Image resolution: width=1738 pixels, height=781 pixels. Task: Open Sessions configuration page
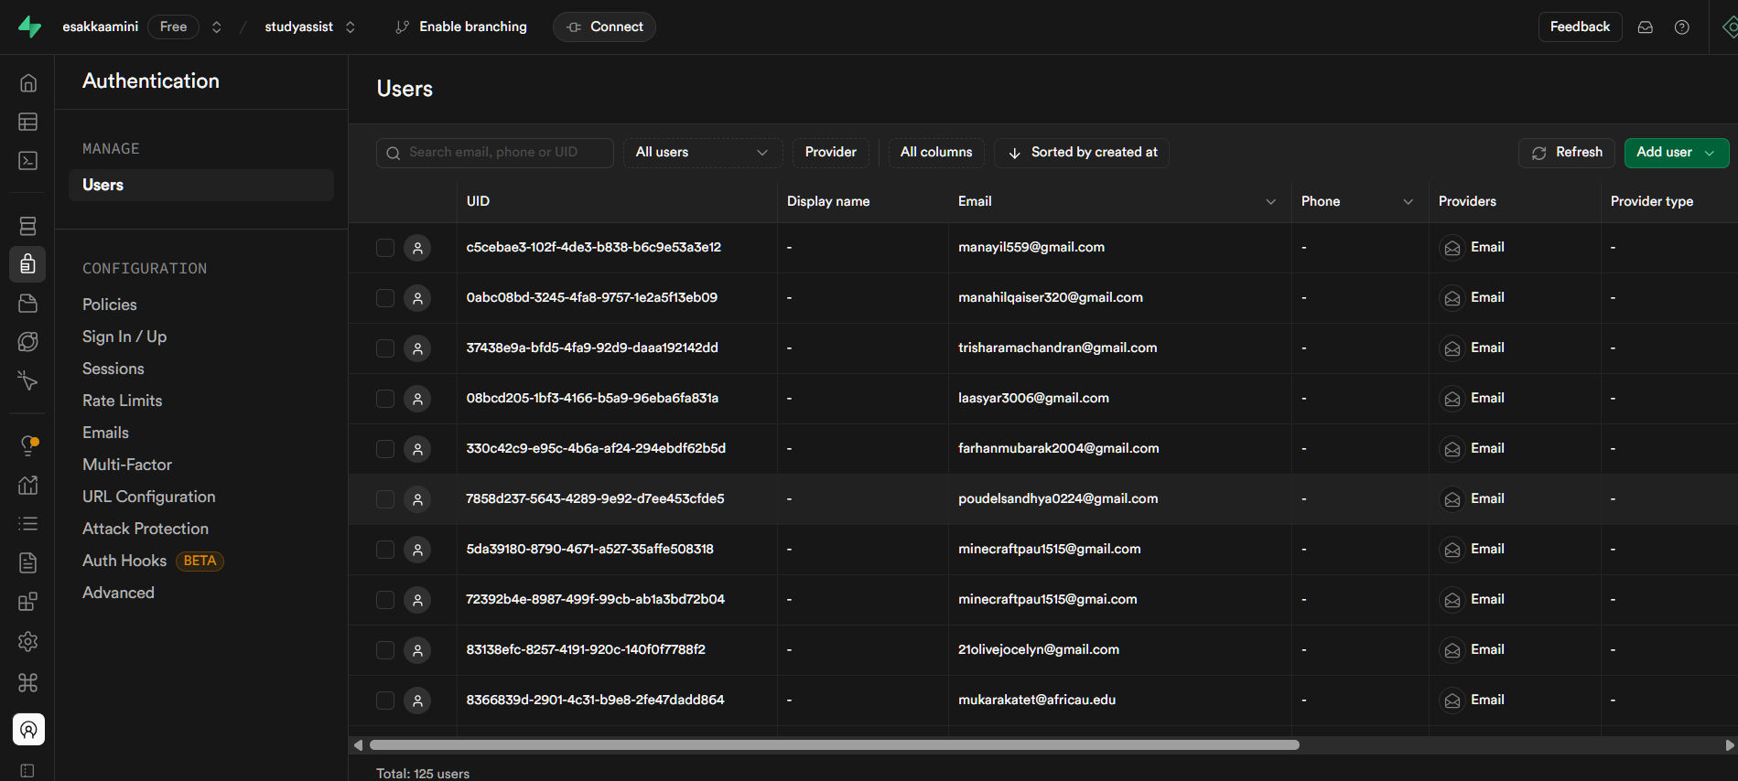click(113, 369)
